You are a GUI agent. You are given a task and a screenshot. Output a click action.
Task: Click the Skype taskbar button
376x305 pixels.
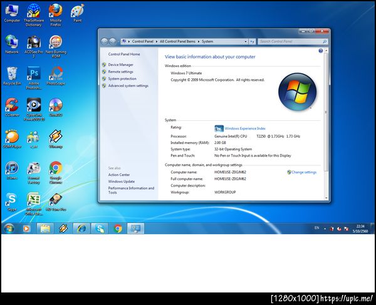[100, 229]
